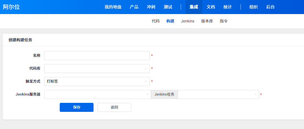Switch to the Jenkins sub-tab
Screen dimensions: 304x129
(x=187, y=21)
